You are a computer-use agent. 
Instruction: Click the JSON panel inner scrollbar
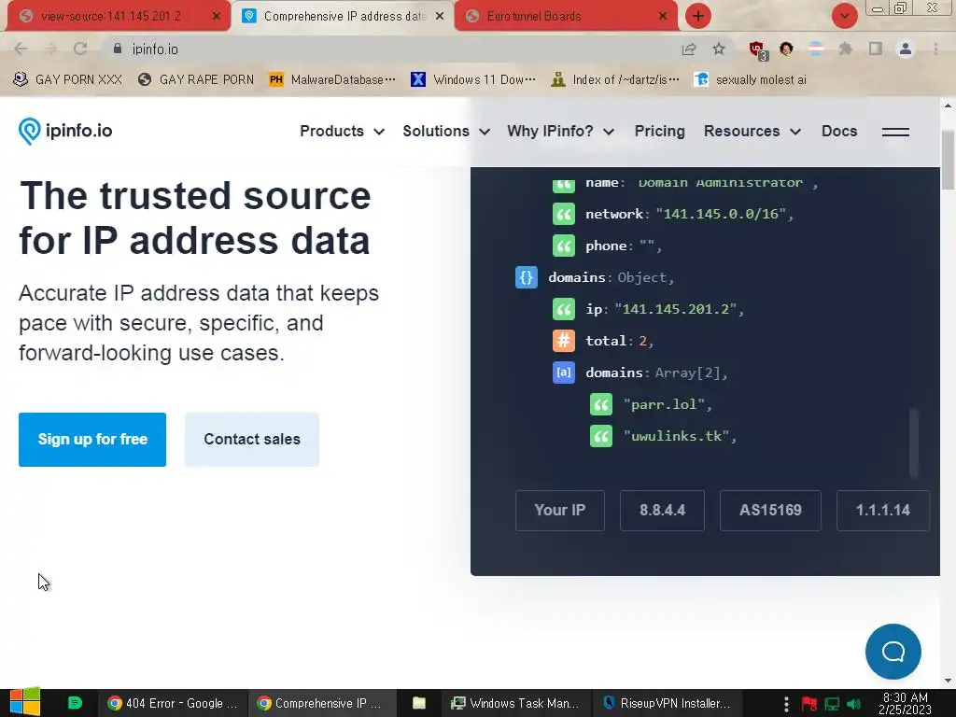click(913, 443)
